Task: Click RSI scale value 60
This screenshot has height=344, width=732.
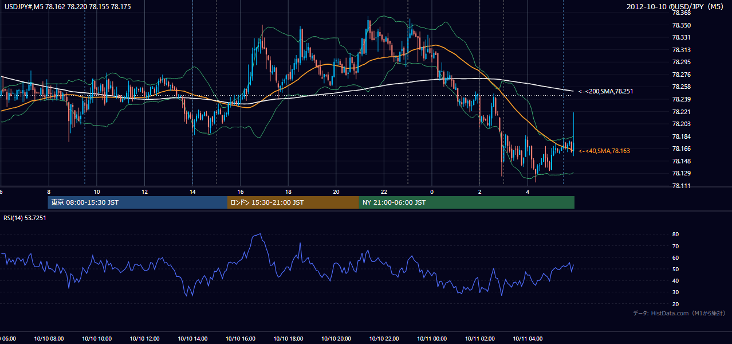Action: click(675, 258)
